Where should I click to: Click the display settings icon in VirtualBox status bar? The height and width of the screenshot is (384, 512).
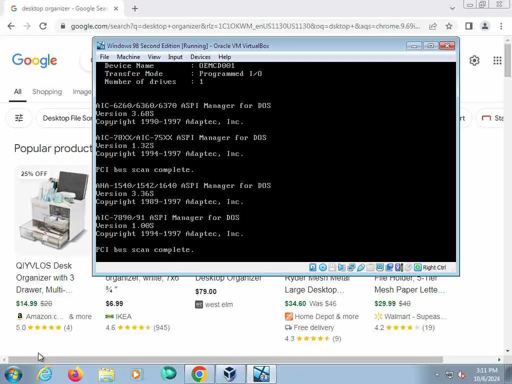379,267
